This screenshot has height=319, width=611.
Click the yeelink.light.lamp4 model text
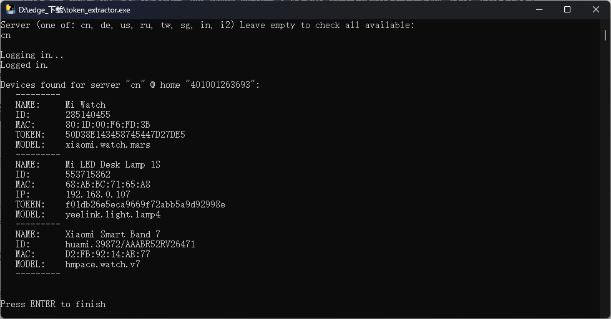[x=112, y=214]
